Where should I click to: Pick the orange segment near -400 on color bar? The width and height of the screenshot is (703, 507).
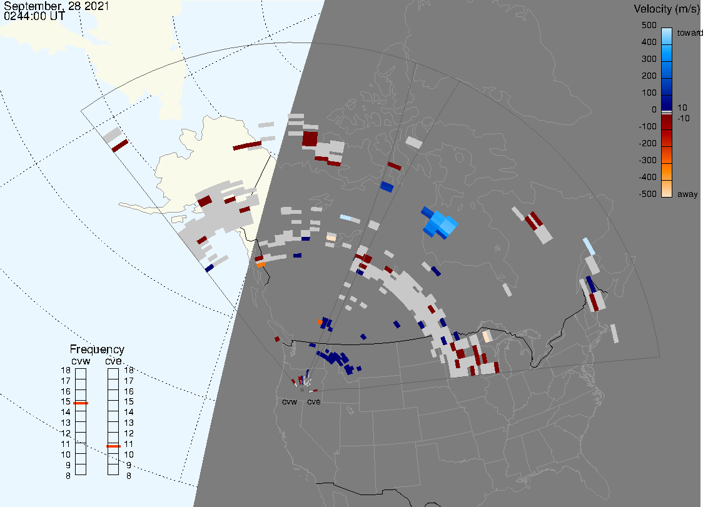pyautogui.click(x=667, y=173)
